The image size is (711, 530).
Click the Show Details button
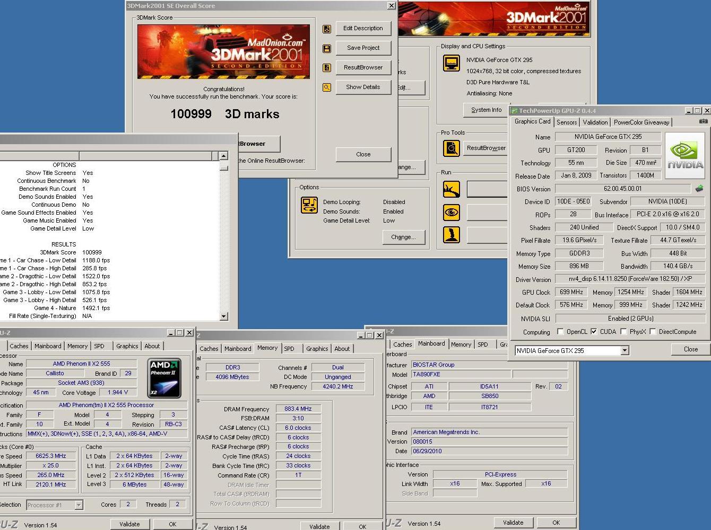click(363, 87)
